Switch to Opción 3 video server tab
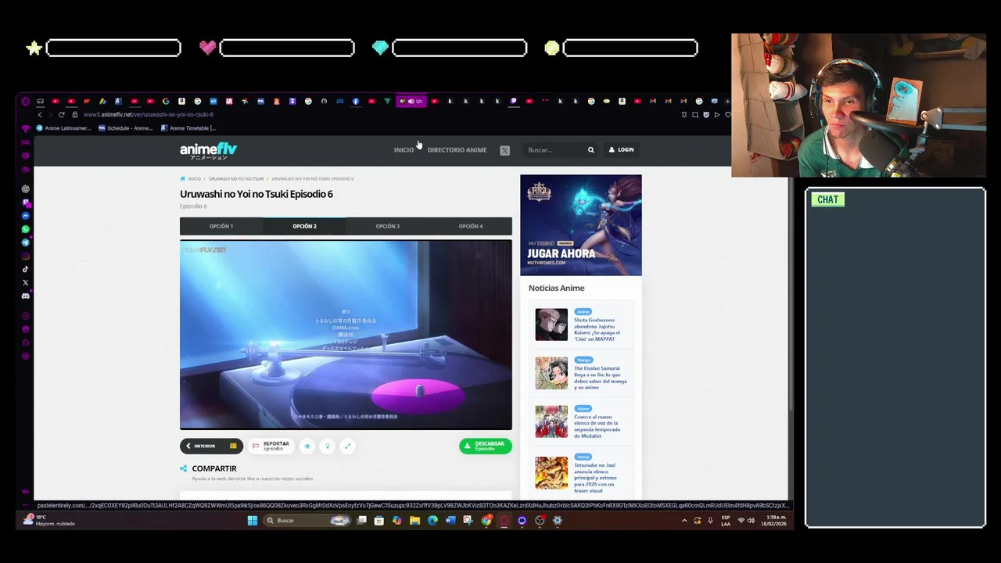 pyautogui.click(x=387, y=227)
